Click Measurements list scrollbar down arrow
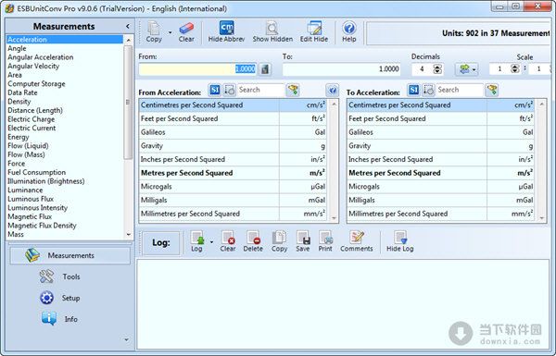Screen dimensions: 556x356 click(x=129, y=235)
